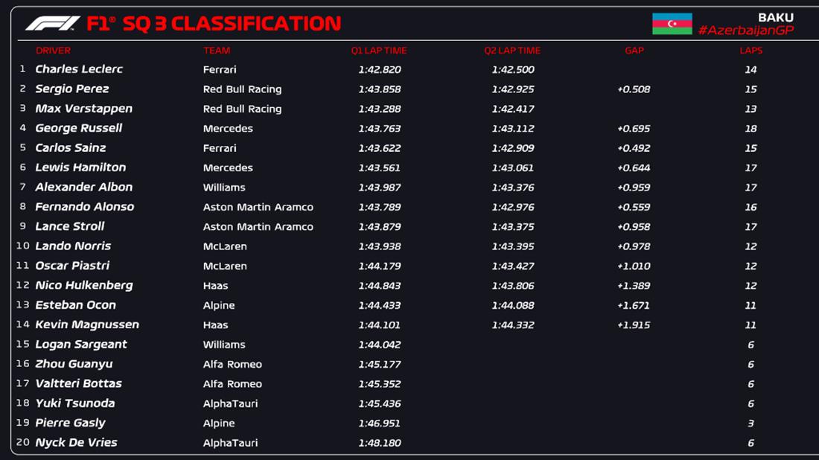
Task: Click the F1 logo
Action: [x=52, y=24]
